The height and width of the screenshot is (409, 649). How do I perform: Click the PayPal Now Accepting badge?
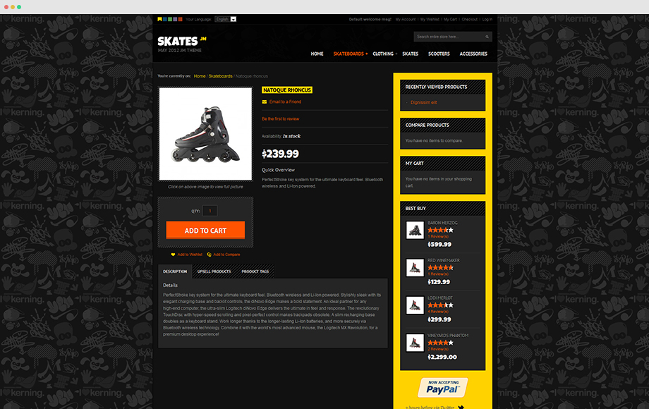point(442,388)
